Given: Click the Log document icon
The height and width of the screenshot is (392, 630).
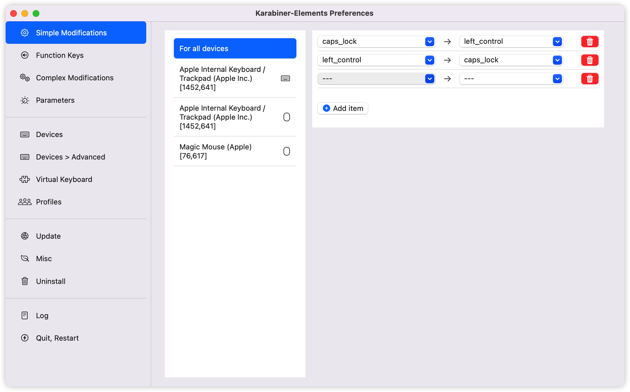Looking at the screenshot, I should point(25,315).
